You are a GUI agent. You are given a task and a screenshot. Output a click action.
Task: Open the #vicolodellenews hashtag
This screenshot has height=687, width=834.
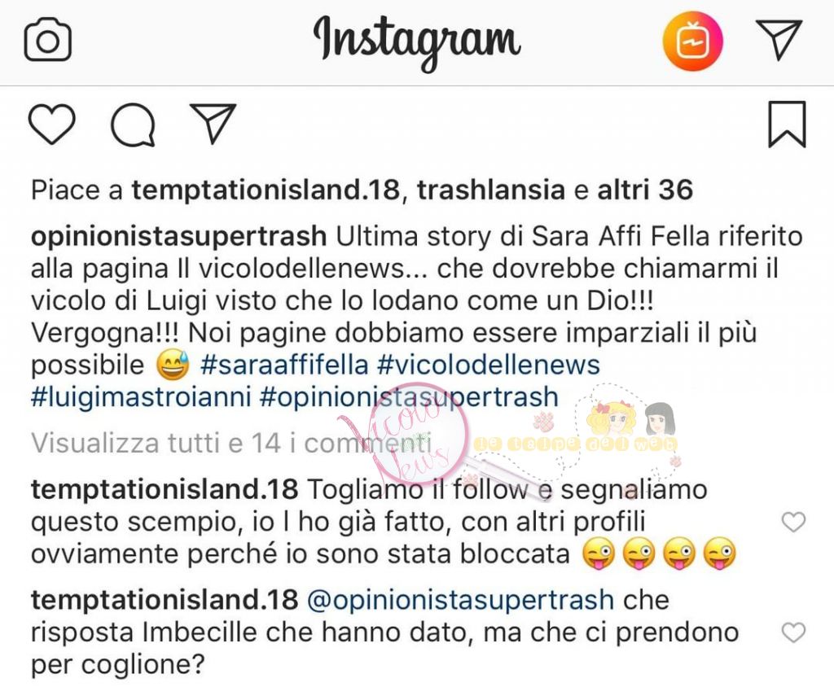(489, 365)
